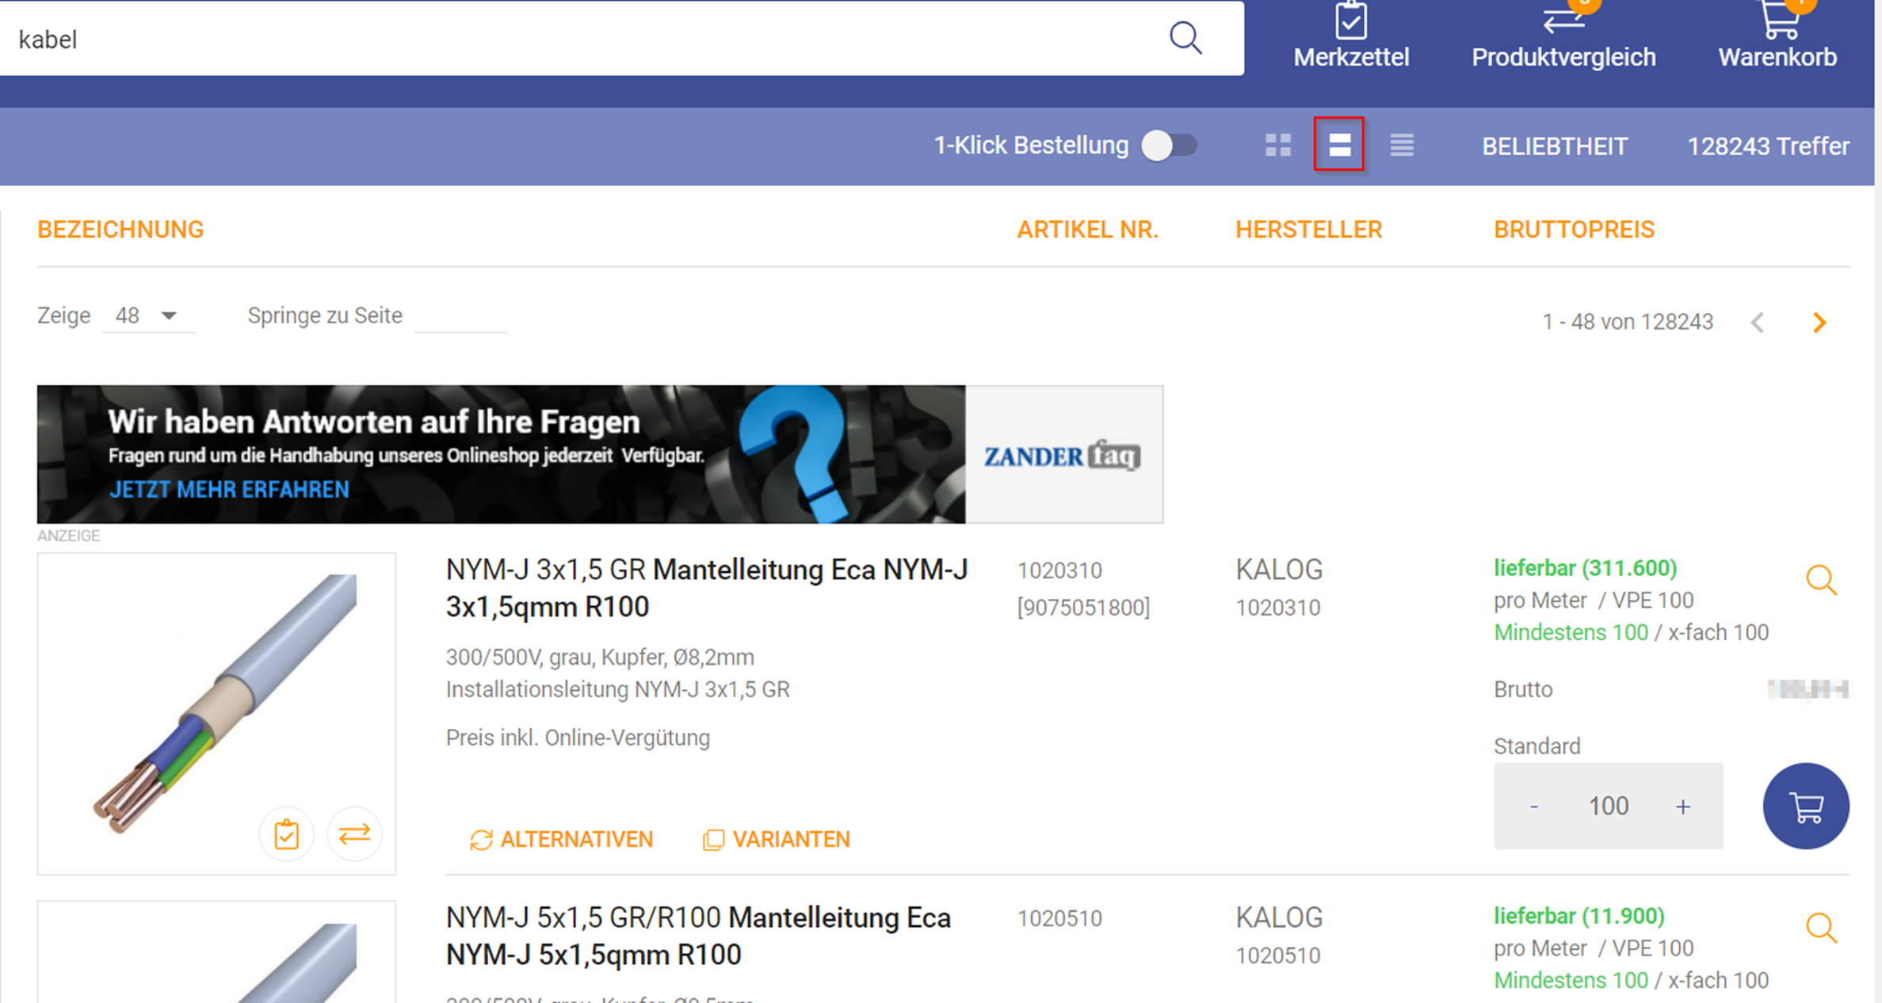The height and width of the screenshot is (1003, 1882).
Task: Add NYM-J 3x1,5 to product comparison
Action: point(354,834)
